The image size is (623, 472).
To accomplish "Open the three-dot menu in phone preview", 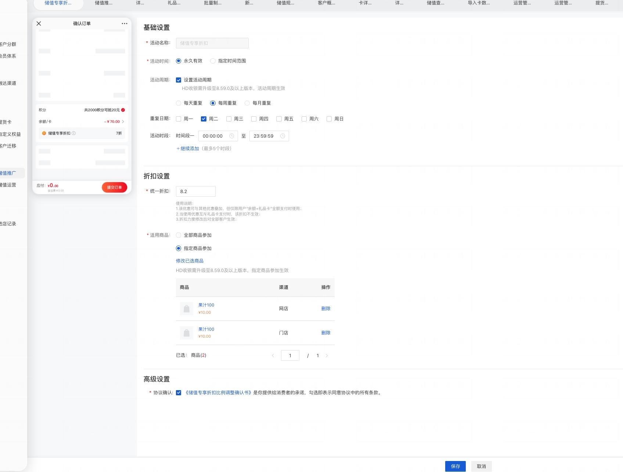I will (x=125, y=23).
